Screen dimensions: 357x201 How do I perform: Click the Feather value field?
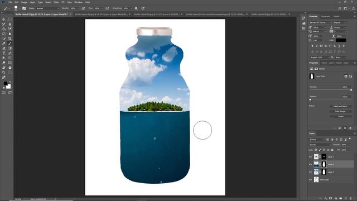(345, 97)
